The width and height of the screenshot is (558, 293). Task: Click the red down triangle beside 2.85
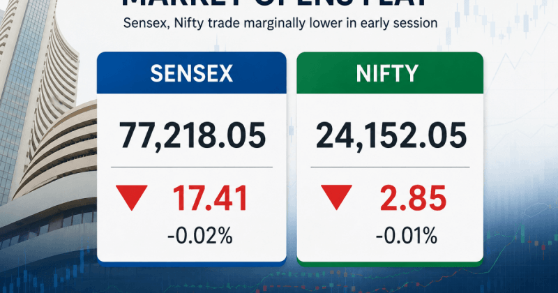coord(336,197)
